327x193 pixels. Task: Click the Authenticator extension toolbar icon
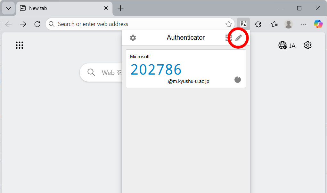pyautogui.click(x=243, y=24)
